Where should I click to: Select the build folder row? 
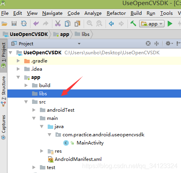tap(41, 86)
